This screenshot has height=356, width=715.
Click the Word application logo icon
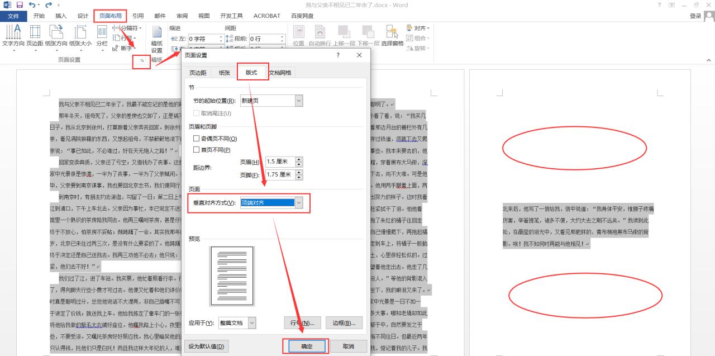7,4
